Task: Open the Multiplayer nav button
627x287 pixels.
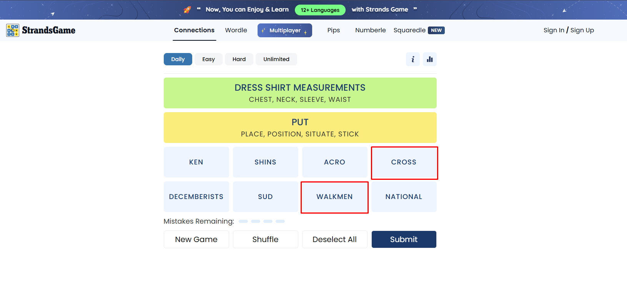Action: 284,30
